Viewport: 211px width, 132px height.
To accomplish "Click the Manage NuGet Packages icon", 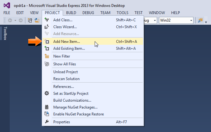I will coord(47,107).
